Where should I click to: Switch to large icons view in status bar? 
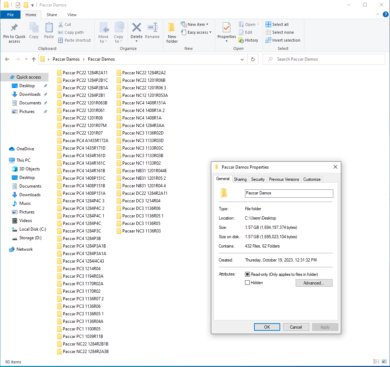(384, 362)
